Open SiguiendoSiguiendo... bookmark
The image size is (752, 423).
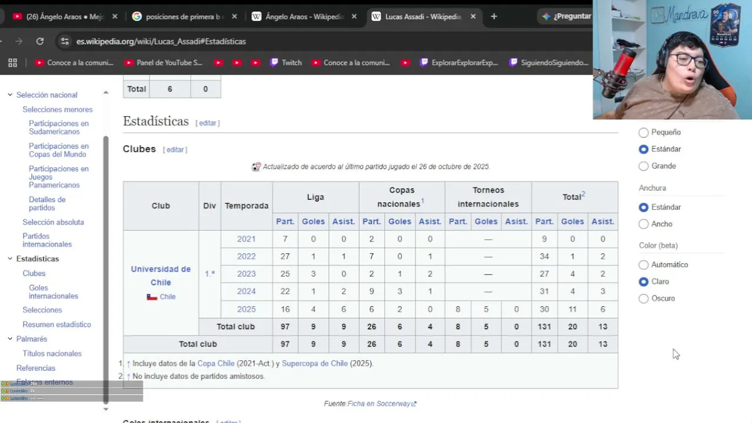click(548, 63)
